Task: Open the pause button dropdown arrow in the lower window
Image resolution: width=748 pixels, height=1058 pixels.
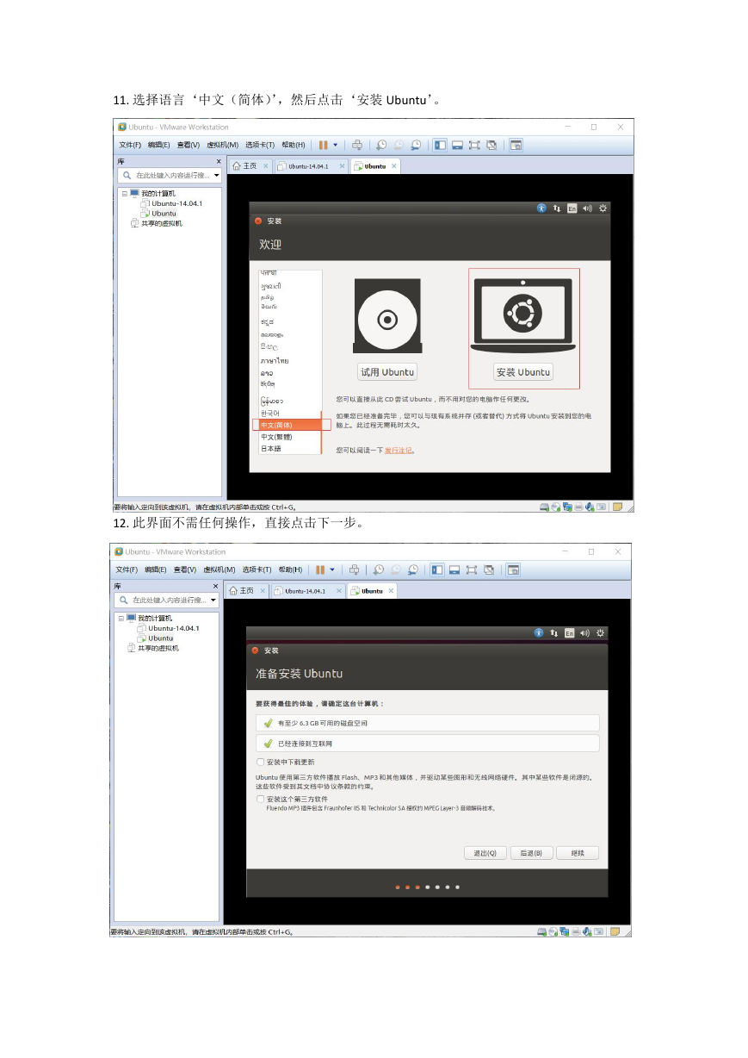Action: [x=331, y=569]
